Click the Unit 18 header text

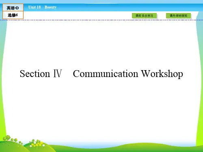(35, 7)
